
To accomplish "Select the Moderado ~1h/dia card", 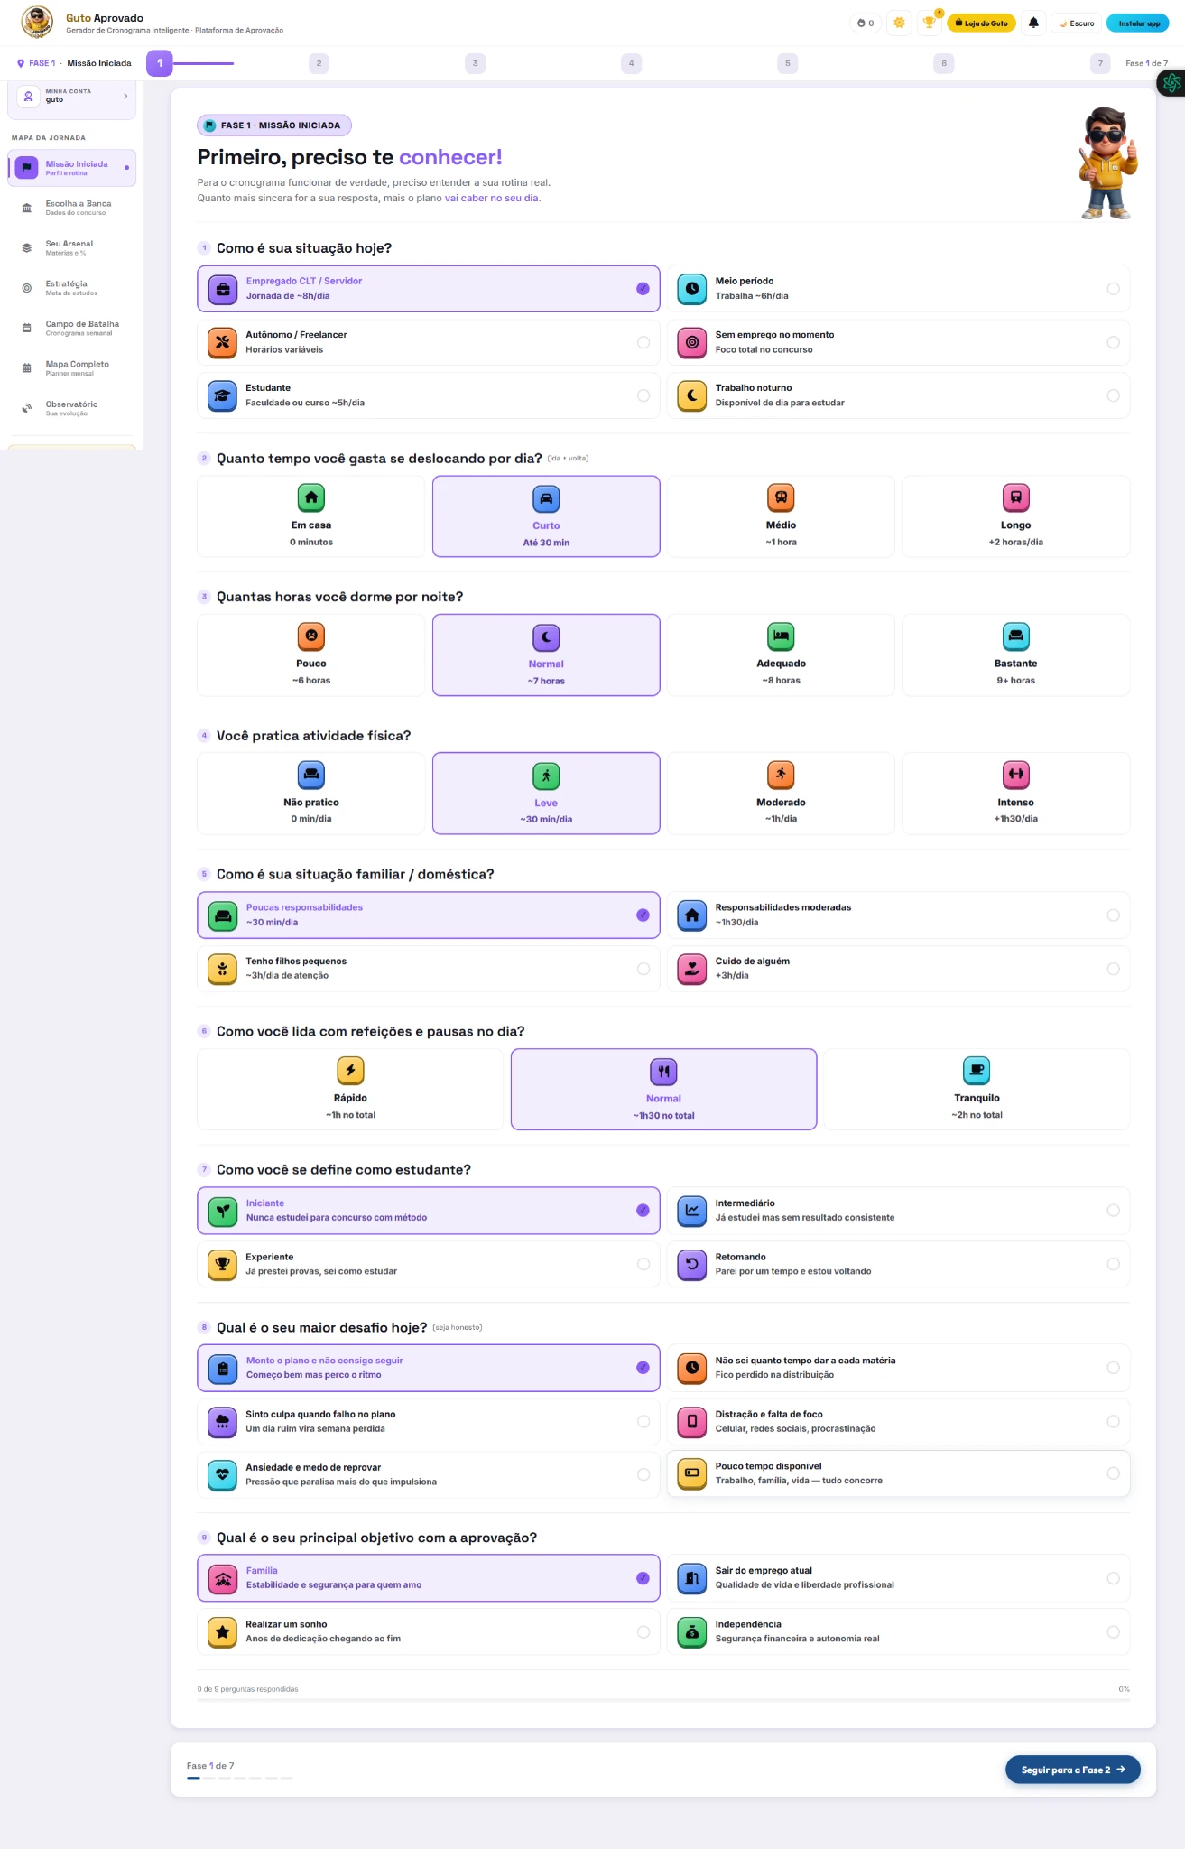I will tap(782, 794).
